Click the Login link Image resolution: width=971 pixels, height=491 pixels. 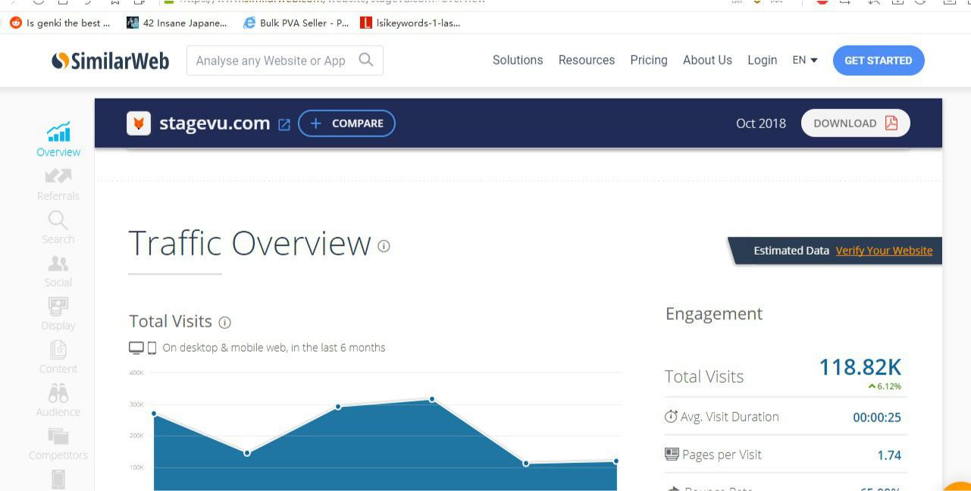[x=762, y=60]
